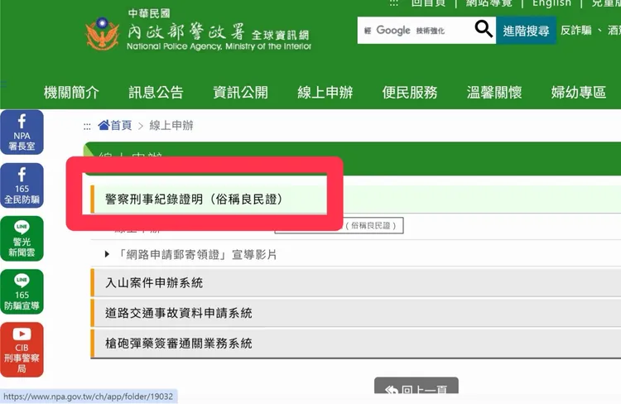The image size is (621, 404).
Task: Expand 槍砲彈藥簽審通關業務系統 section
Action: (x=356, y=343)
